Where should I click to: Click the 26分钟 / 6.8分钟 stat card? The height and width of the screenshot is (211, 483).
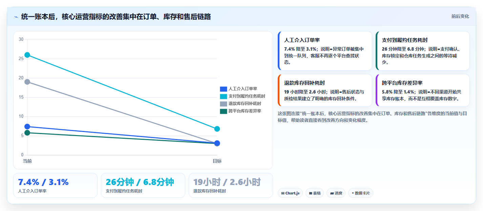[143, 185]
